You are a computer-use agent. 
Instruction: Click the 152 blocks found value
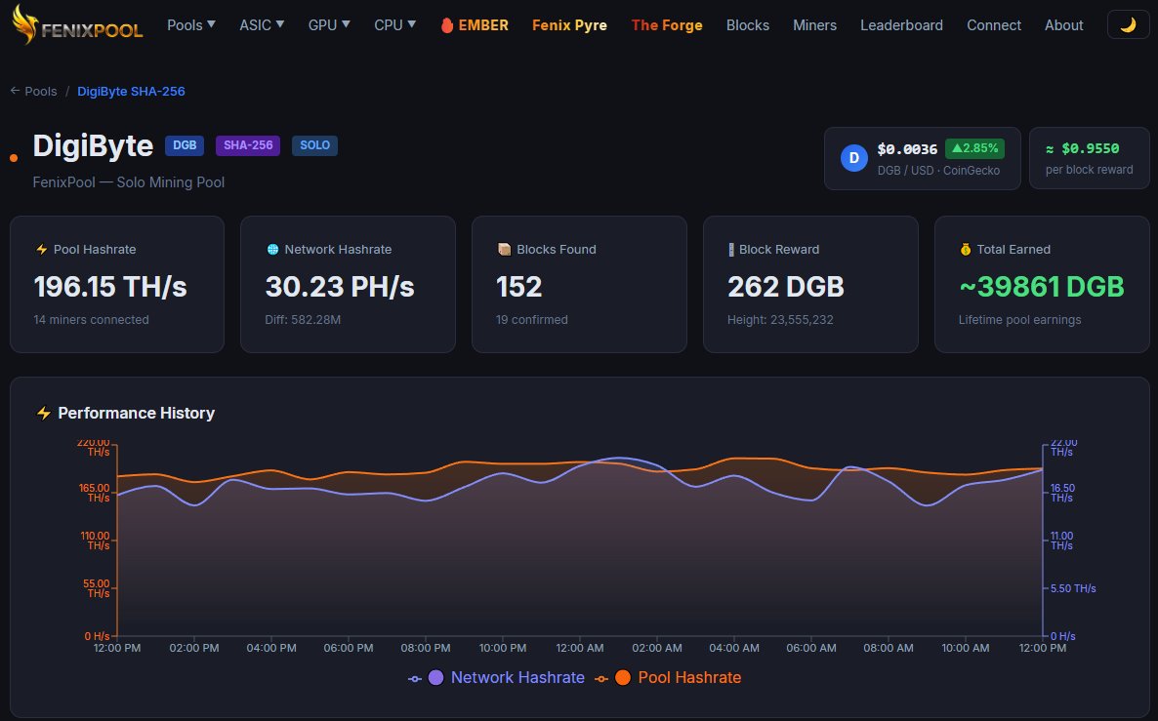[x=518, y=286]
